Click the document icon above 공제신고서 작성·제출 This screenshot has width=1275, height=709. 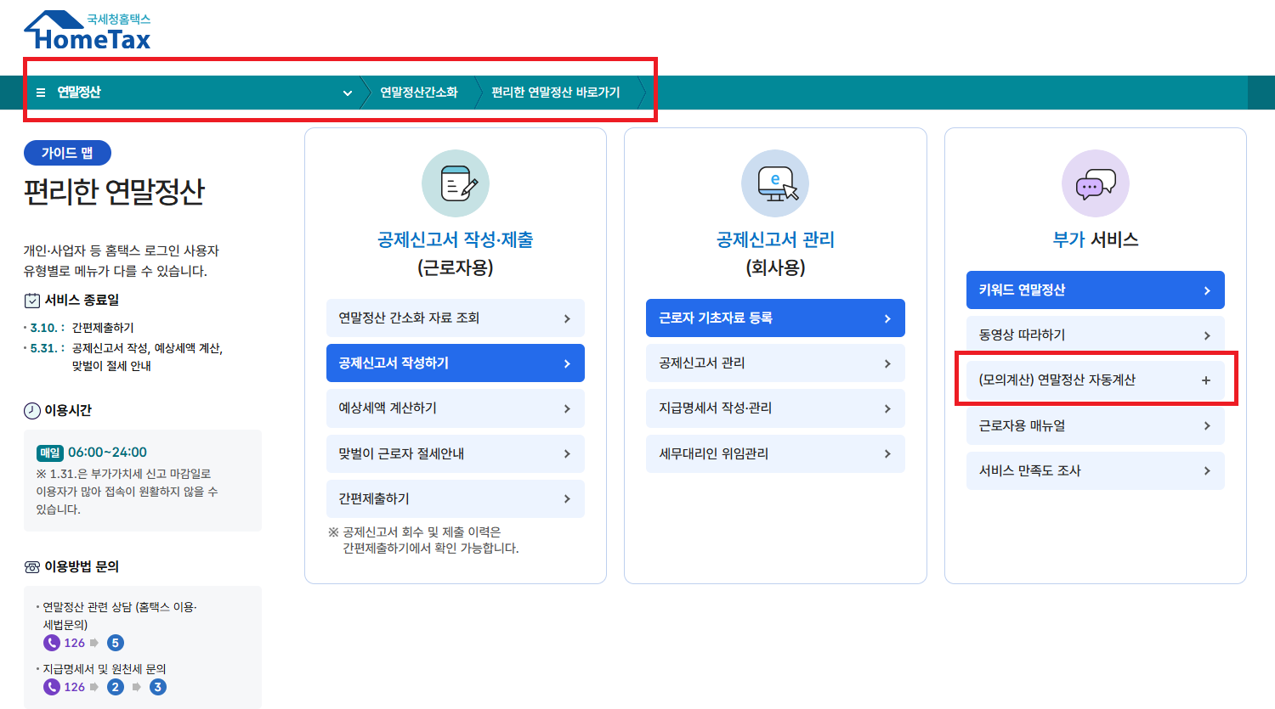(x=456, y=183)
